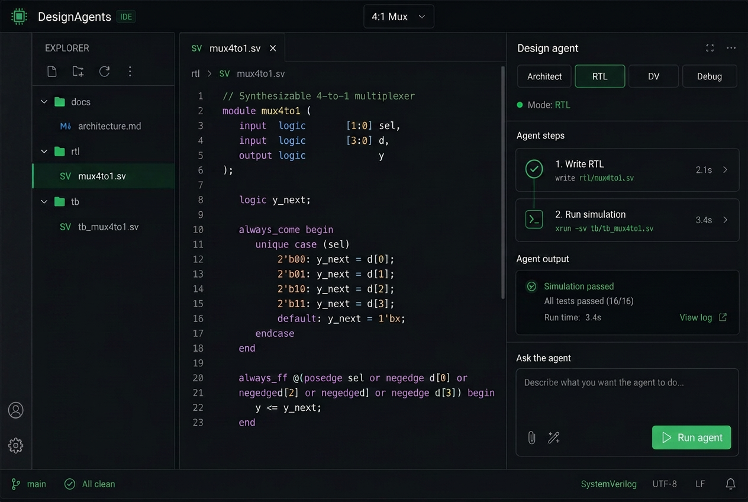This screenshot has height=502, width=748.
Task: Switch to the Architect agent mode
Action: pyautogui.click(x=544, y=76)
